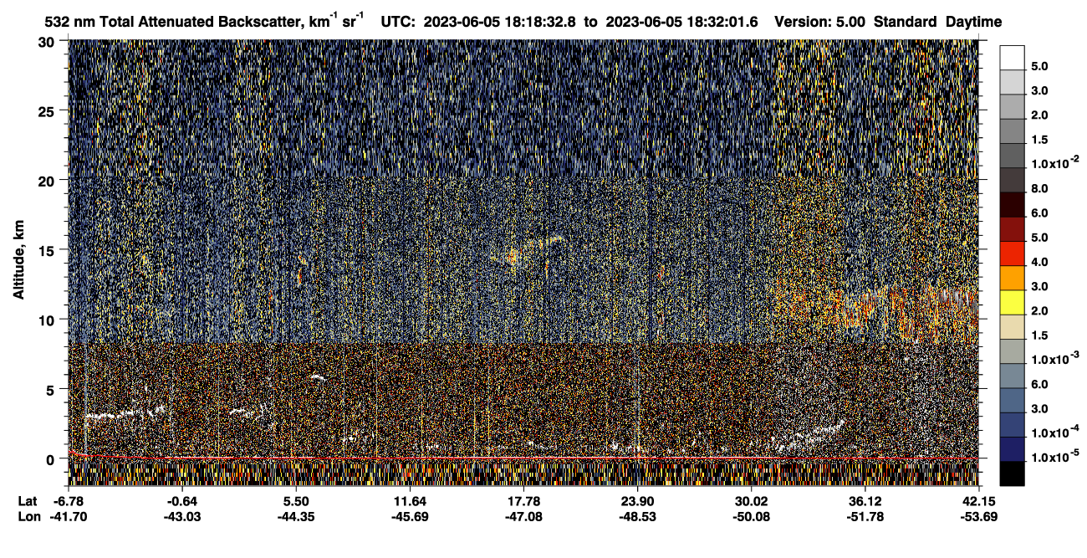This screenshot has width=1087, height=558.
Task: Click the latitude value '36.12'
Action: click(x=865, y=501)
